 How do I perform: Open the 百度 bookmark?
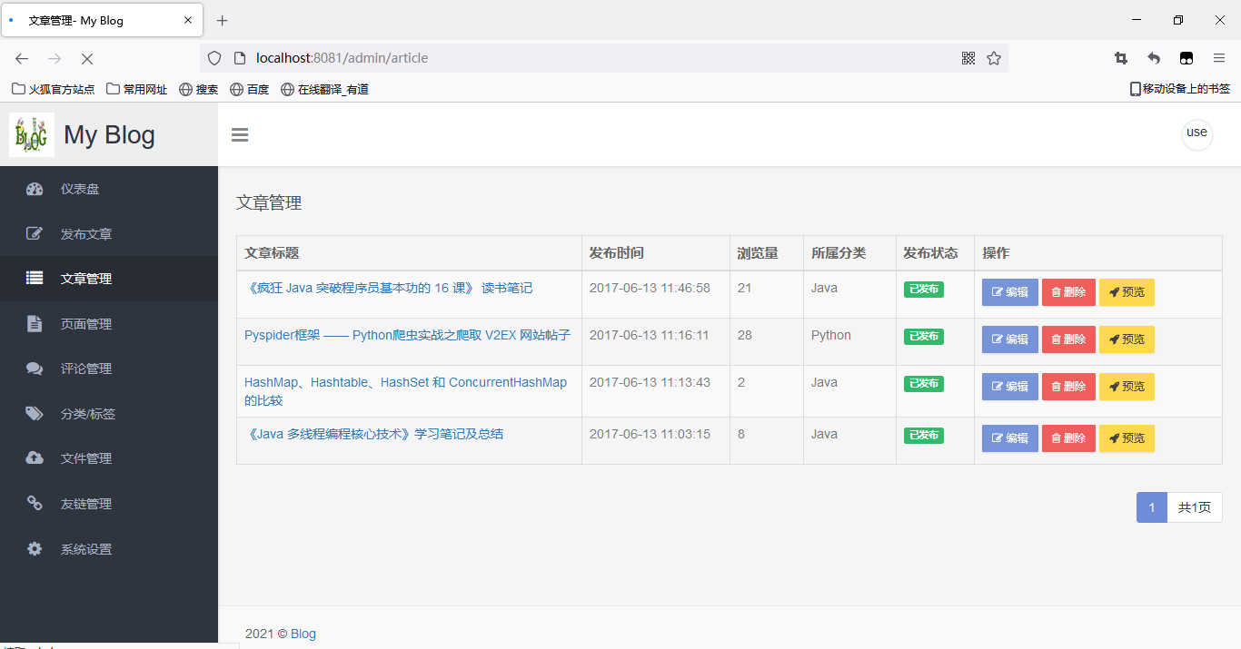click(x=249, y=89)
